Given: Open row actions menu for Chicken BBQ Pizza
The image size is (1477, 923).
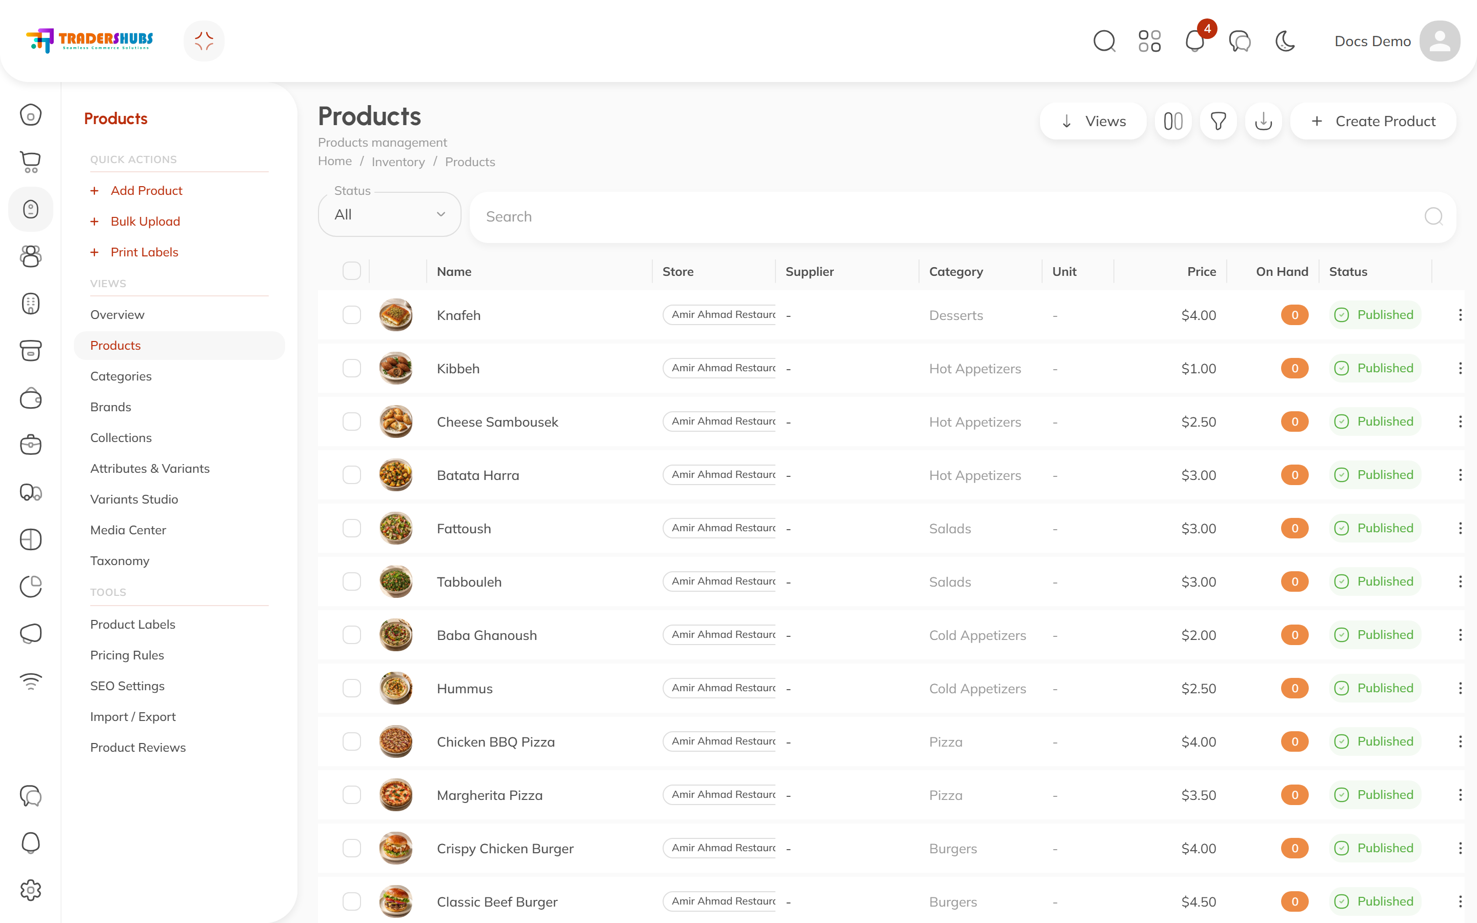Looking at the screenshot, I should point(1460,741).
